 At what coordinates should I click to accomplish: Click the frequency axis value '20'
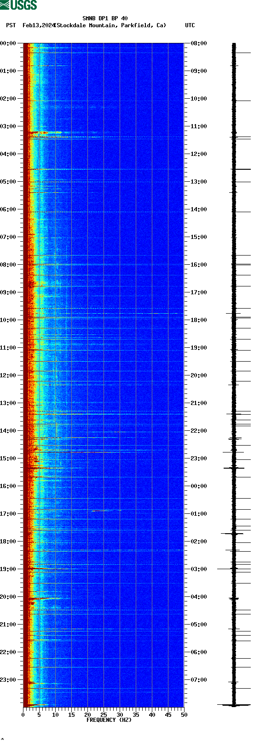pos(87,715)
